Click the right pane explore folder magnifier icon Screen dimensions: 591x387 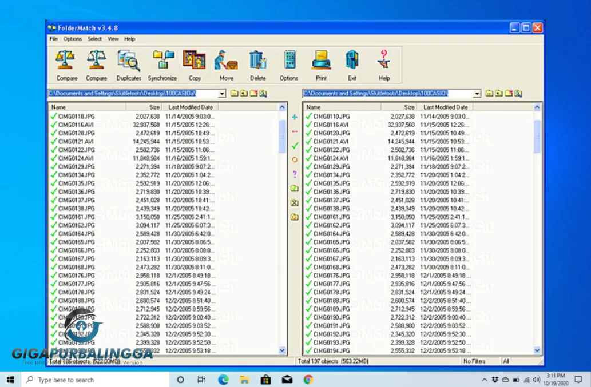(518, 93)
